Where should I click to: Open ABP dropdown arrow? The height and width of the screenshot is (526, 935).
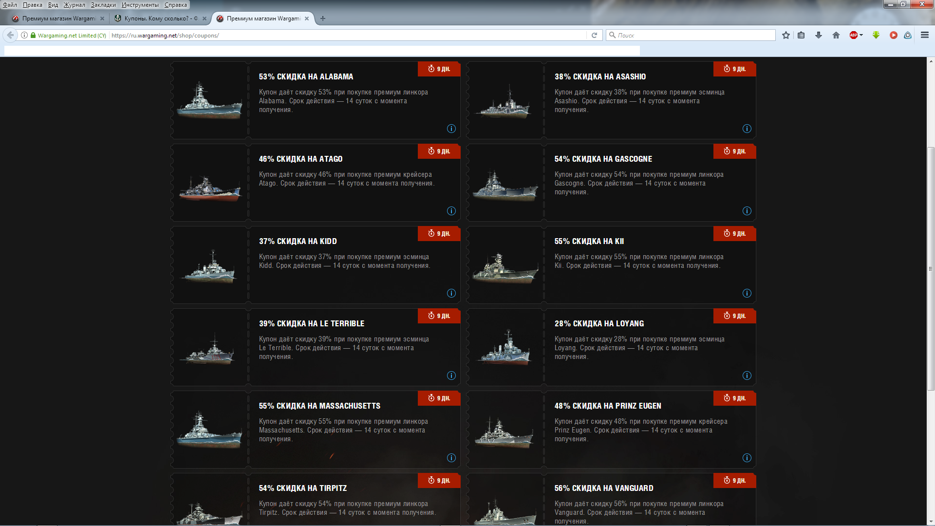tap(861, 35)
